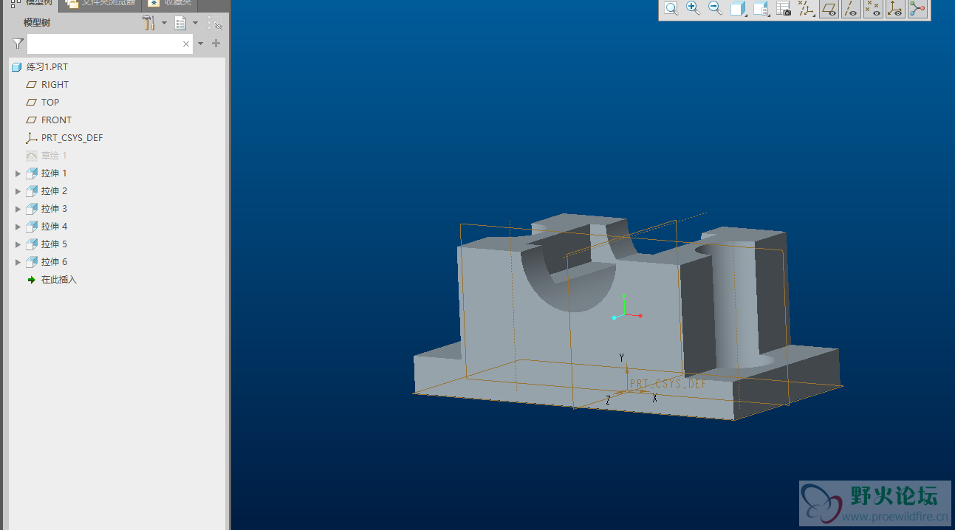Click the model tree filter funnel icon

tap(18, 44)
